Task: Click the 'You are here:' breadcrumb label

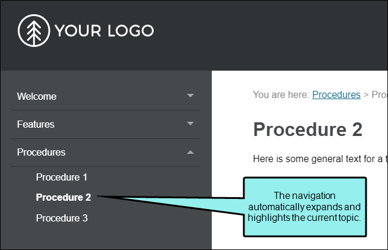Action: pos(281,94)
